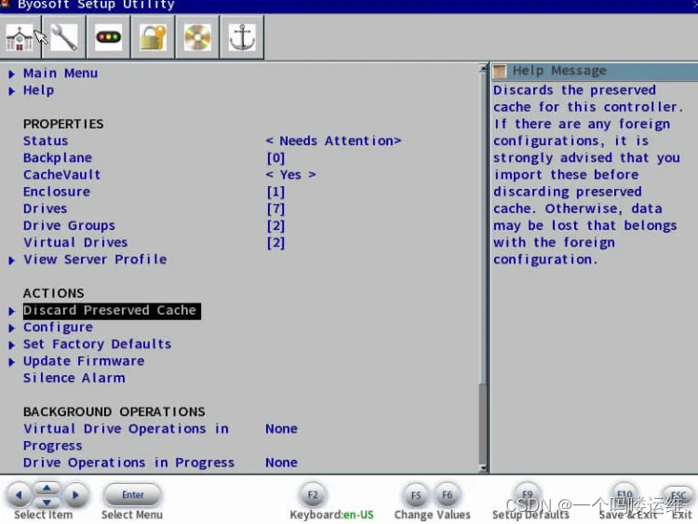Open the Main Menu entry
The width and height of the screenshot is (698, 524).
[60, 73]
